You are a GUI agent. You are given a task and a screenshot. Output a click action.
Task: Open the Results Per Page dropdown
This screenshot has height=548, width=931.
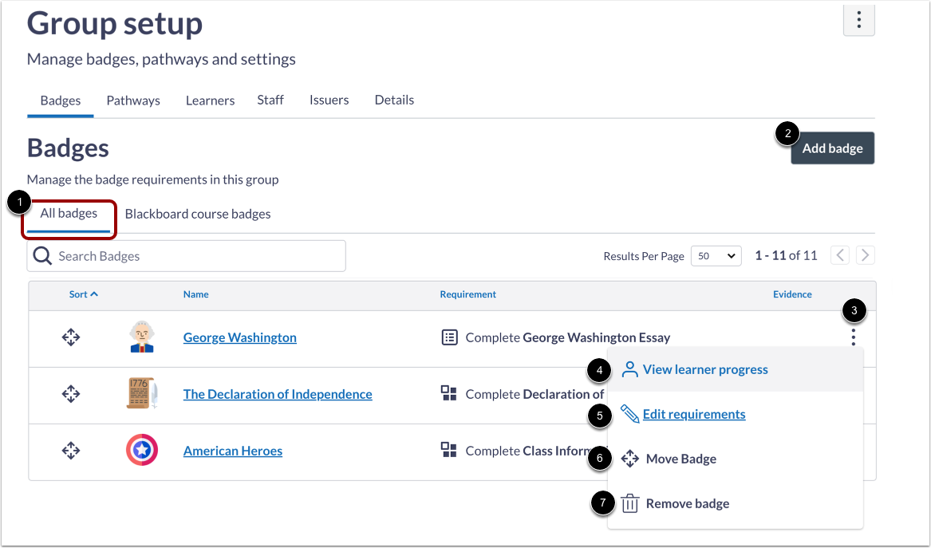[716, 255]
